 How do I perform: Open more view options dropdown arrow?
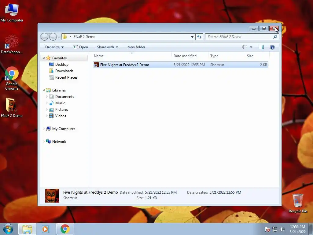click(x=251, y=47)
